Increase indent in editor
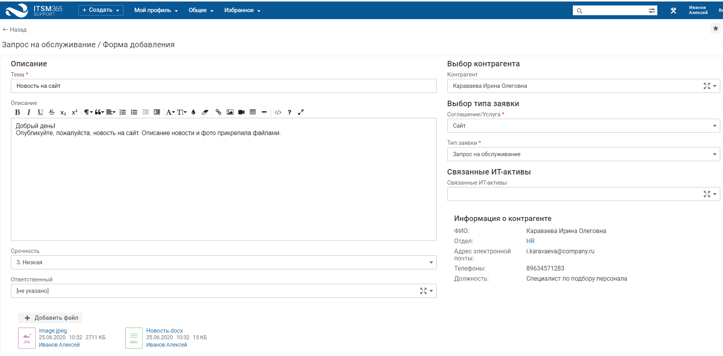Viewport: 723px width, 356px height. [x=157, y=112]
